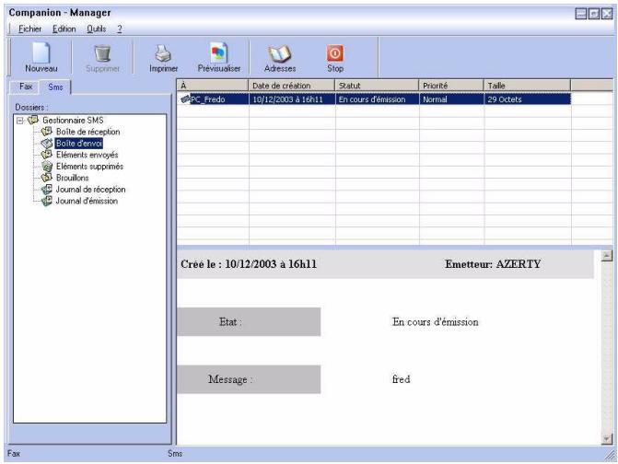Open Eléments envoyés folder

87,155
